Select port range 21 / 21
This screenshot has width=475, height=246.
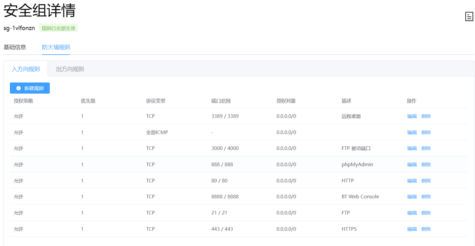pos(219,213)
